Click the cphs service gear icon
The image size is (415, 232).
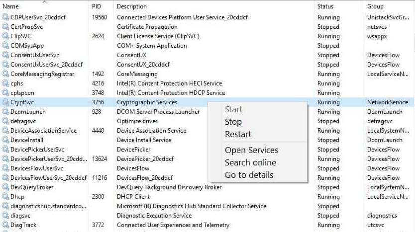tap(5, 83)
